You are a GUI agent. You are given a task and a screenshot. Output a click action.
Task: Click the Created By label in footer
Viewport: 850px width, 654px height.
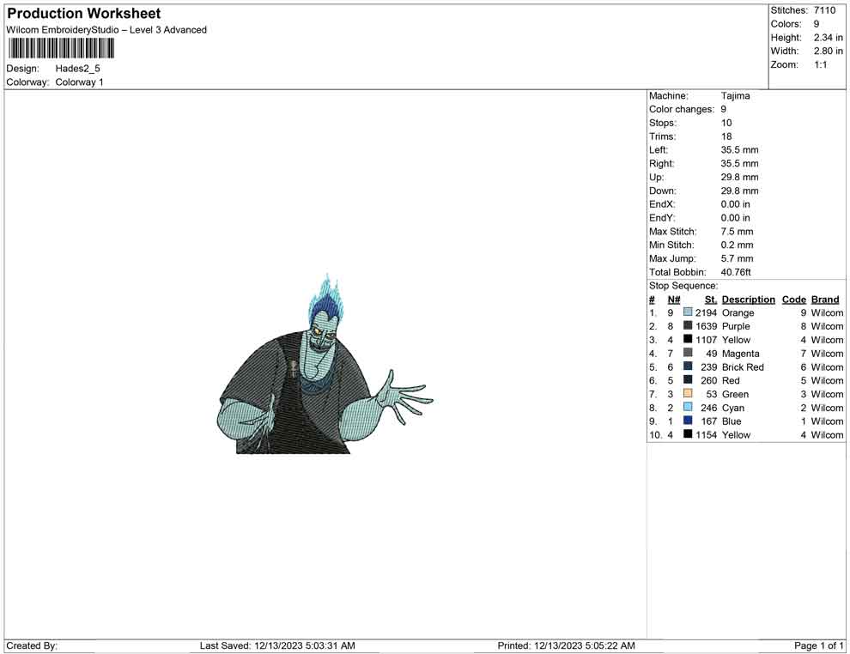[x=32, y=645]
